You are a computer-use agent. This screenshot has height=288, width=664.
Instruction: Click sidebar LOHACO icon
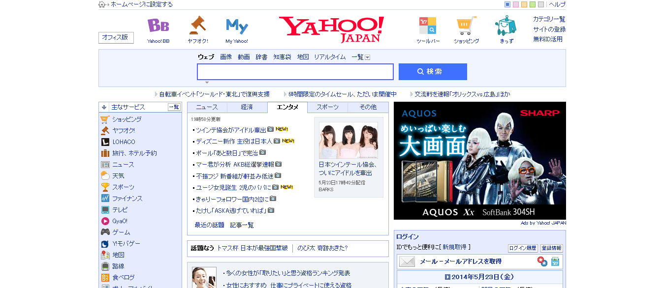[105, 142]
